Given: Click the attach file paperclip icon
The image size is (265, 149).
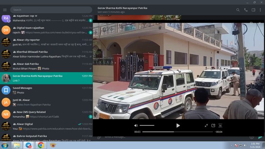Looking at the screenshot, I should click(99, 137).
